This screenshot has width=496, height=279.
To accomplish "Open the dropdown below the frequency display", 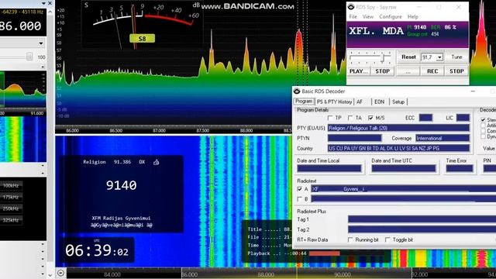I will pyautogui.click(x=41, y=43).
